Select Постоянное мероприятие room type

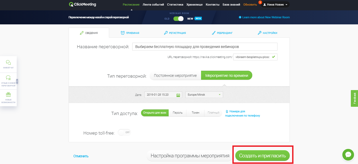pyautogui.click(x=175, y=76)
